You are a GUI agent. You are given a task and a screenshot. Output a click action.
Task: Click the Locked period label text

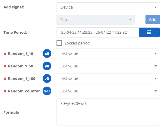77,43
